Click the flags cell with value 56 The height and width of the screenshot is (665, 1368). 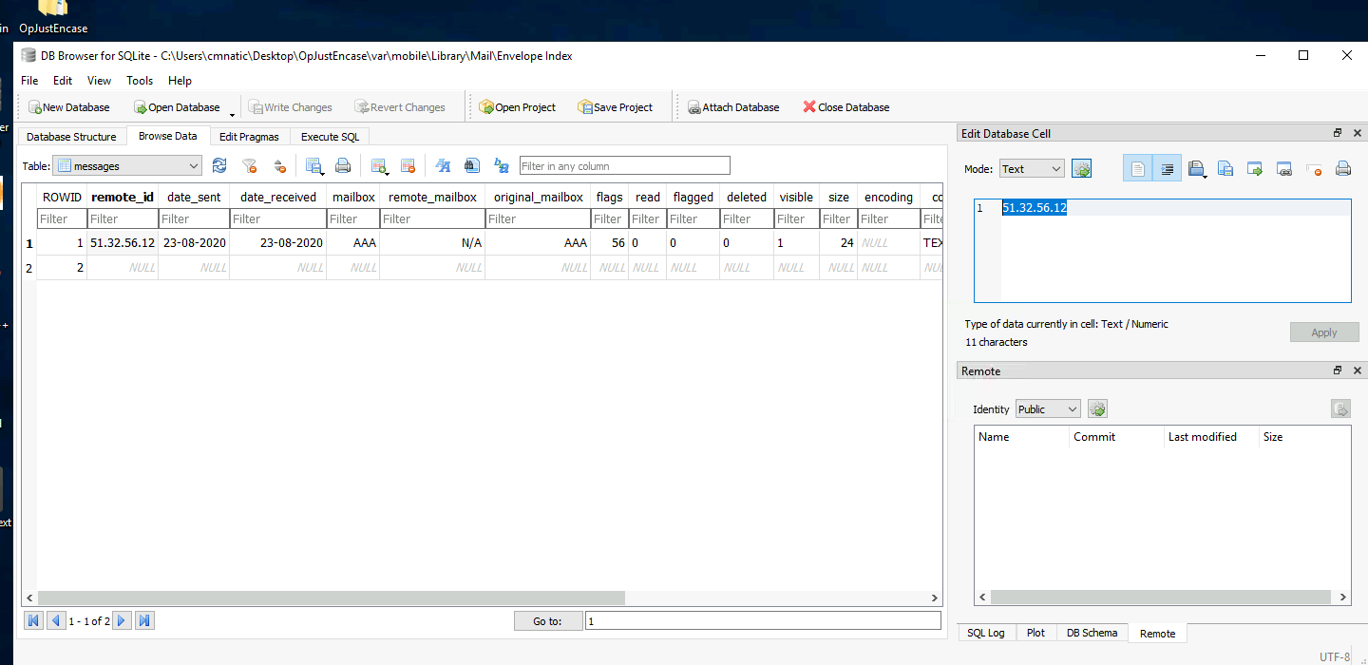tap(608, 243)
